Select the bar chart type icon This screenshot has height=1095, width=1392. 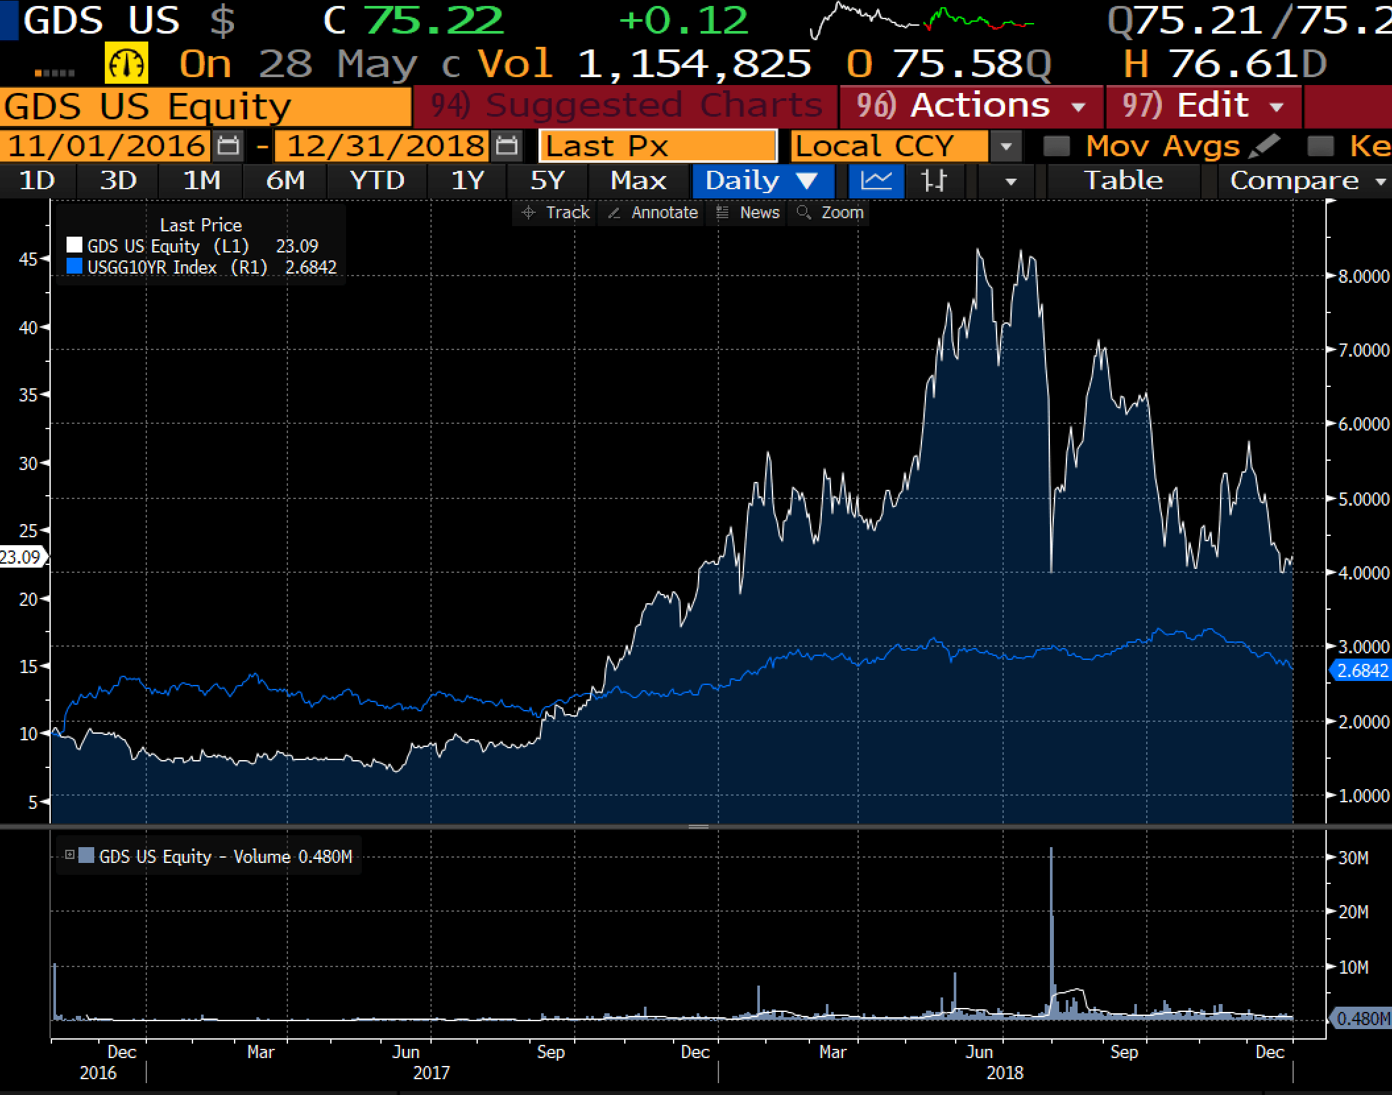pyautogui.click(x=933, y=181)
